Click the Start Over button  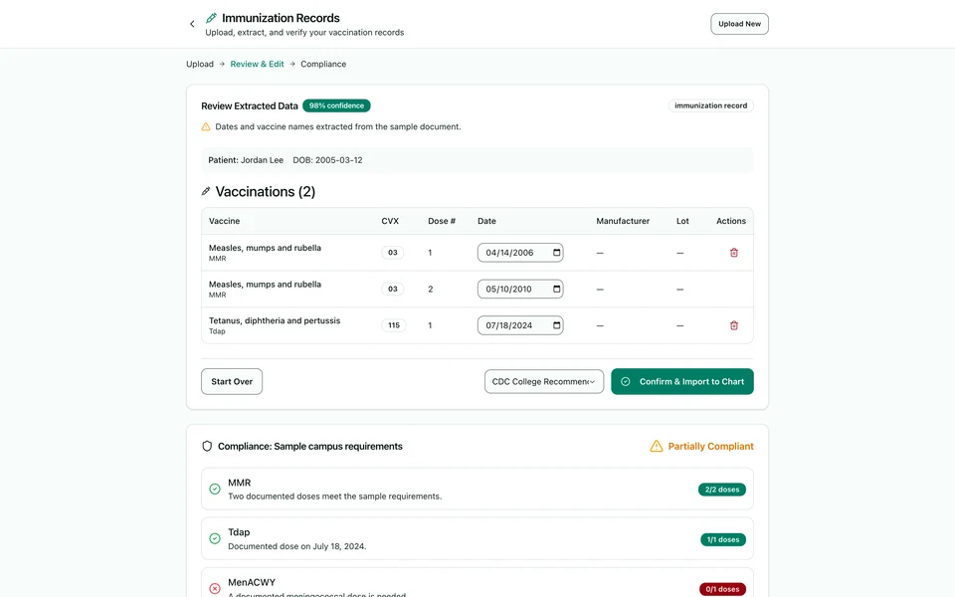[x=232, y=381]
